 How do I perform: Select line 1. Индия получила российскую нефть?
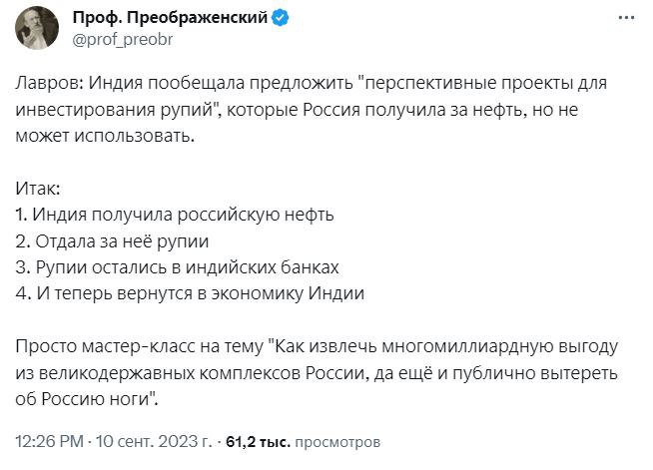[175, 216]
